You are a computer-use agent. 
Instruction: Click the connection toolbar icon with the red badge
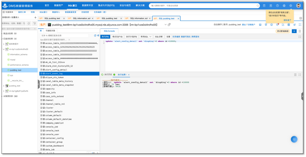277,25
